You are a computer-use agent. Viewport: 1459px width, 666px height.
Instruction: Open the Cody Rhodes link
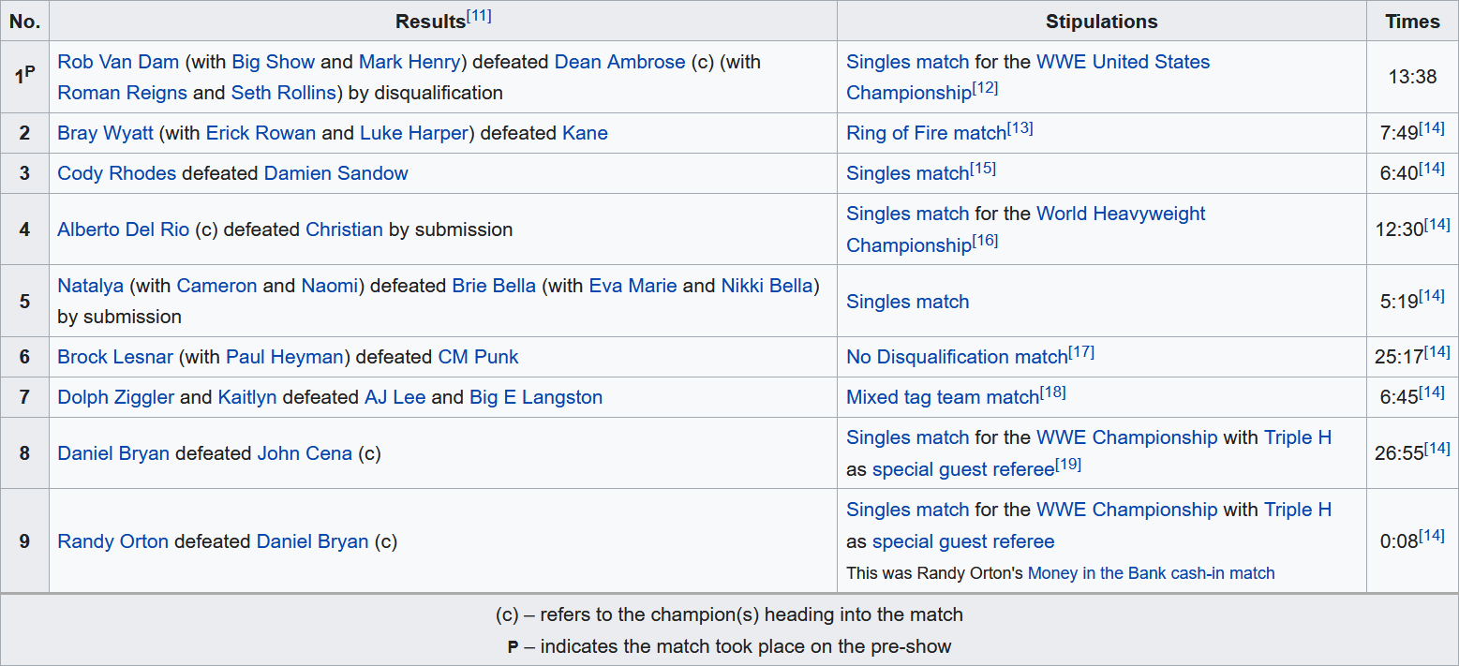coord(116,173)
